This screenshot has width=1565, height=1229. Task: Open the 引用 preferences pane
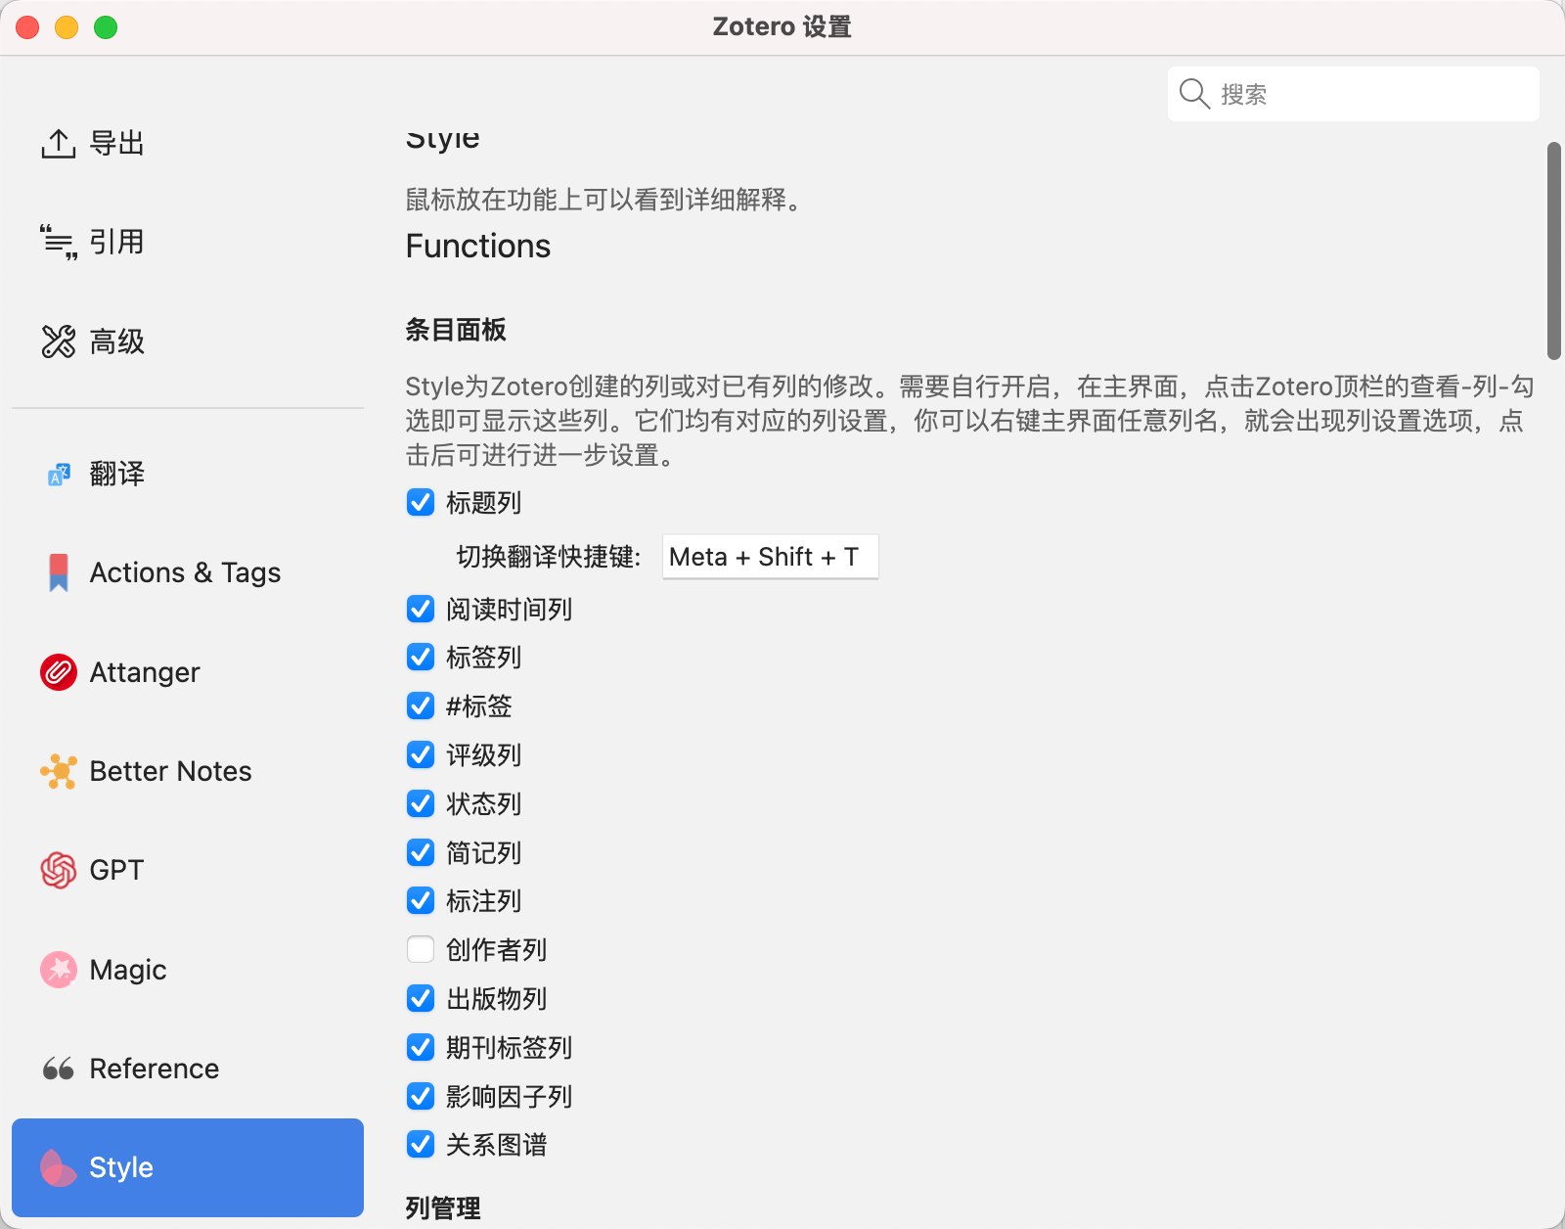coord(188,242)
